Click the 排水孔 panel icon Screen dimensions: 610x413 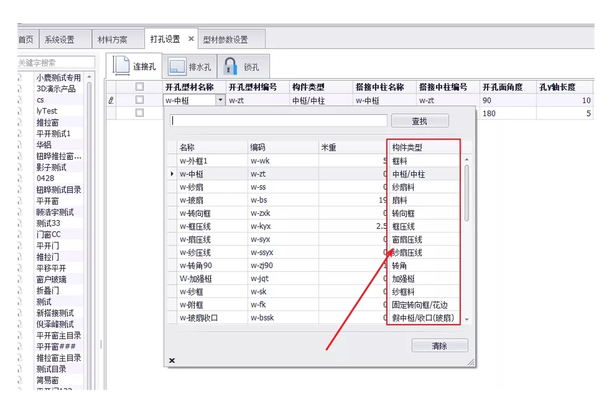point(177,67)
